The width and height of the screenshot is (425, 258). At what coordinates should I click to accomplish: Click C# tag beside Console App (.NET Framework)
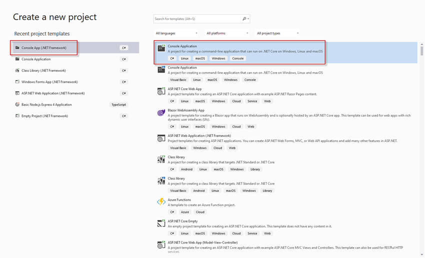tap(124, 47)
